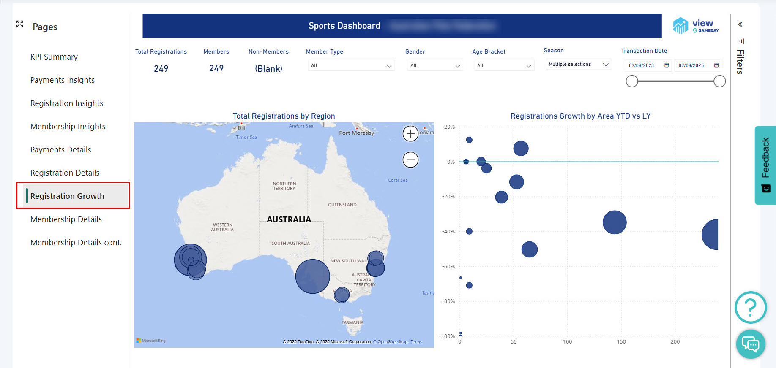This screenshot has width=776, height=368.
Task: Select the Payments Details page
Action: (x=61, y=150)
